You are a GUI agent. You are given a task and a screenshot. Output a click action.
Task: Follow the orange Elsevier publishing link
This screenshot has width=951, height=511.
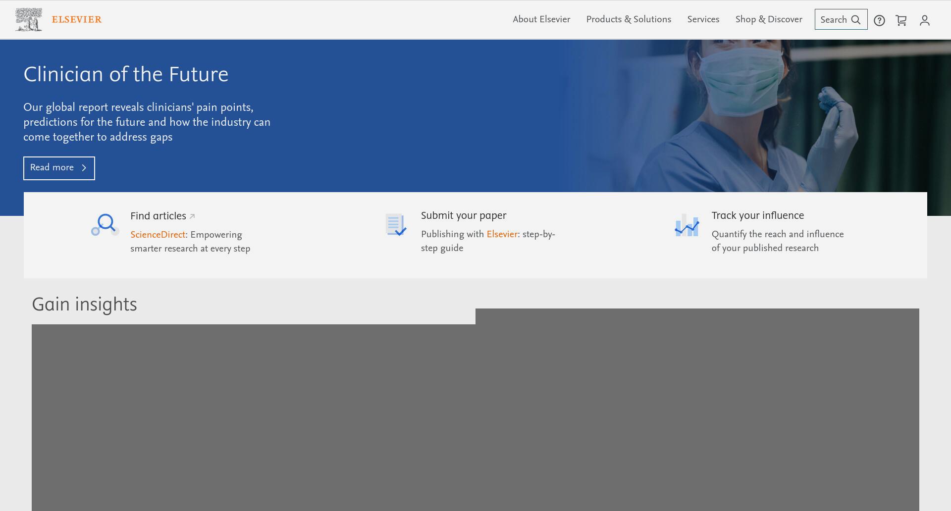tap(502, 234)
